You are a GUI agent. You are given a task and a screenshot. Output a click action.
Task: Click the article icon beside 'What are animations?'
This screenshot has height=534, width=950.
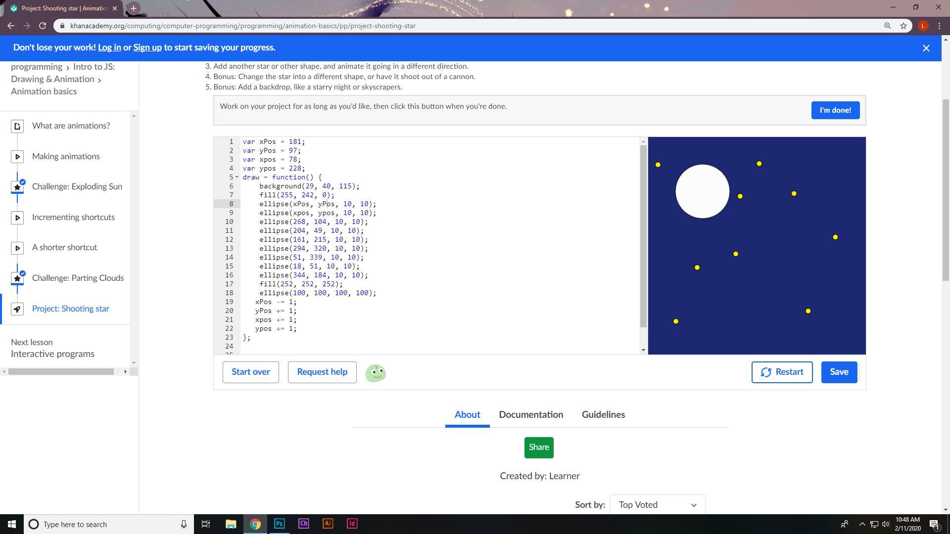17,126
